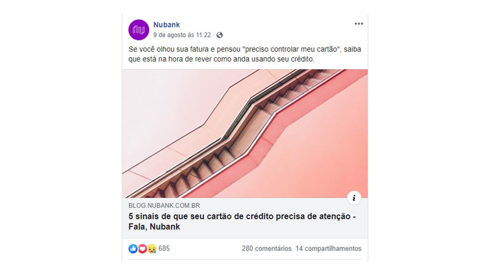Click the gray link preview footer area

click(245, 218)
